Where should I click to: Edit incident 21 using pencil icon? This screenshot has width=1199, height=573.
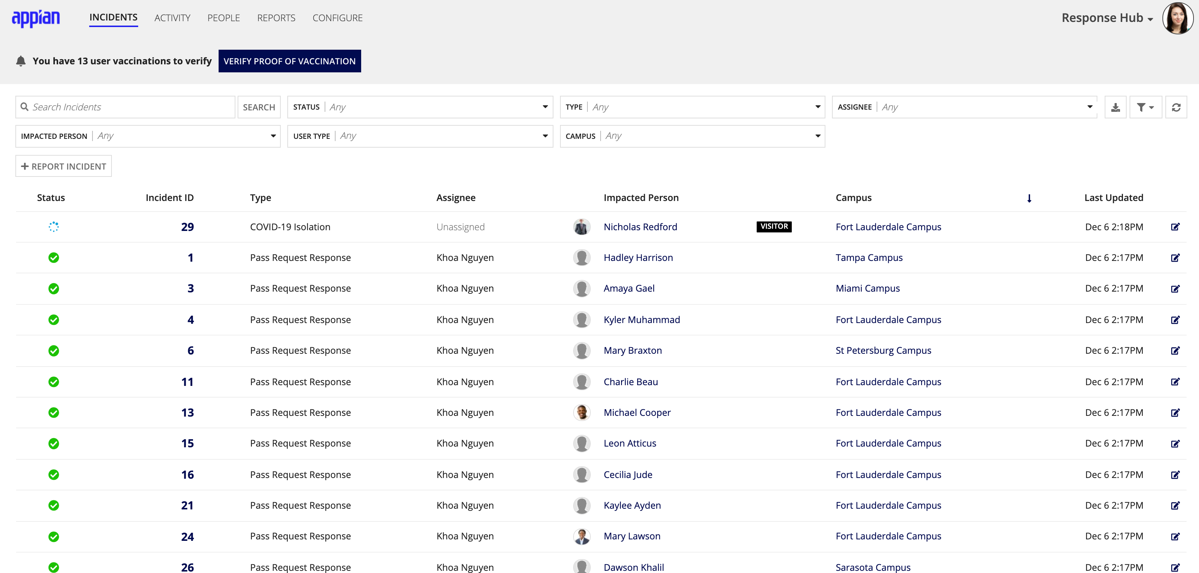pos(1175,505)
